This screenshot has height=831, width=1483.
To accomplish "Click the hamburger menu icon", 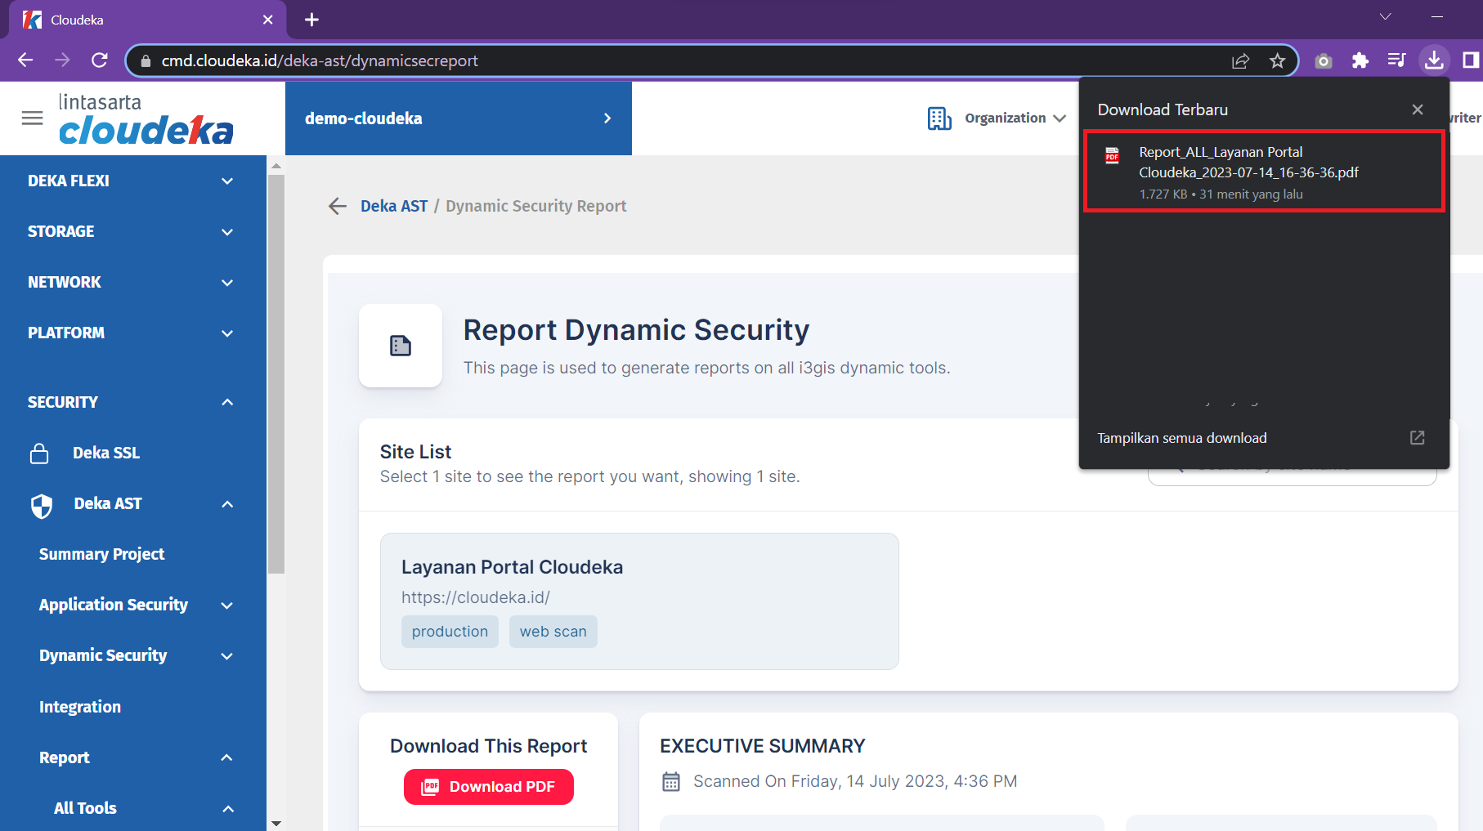I will click(x=32, y=118).
